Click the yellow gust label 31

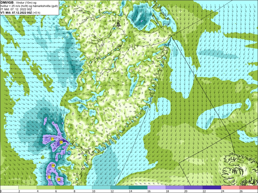pyautogui.click(x=61, y=142)
